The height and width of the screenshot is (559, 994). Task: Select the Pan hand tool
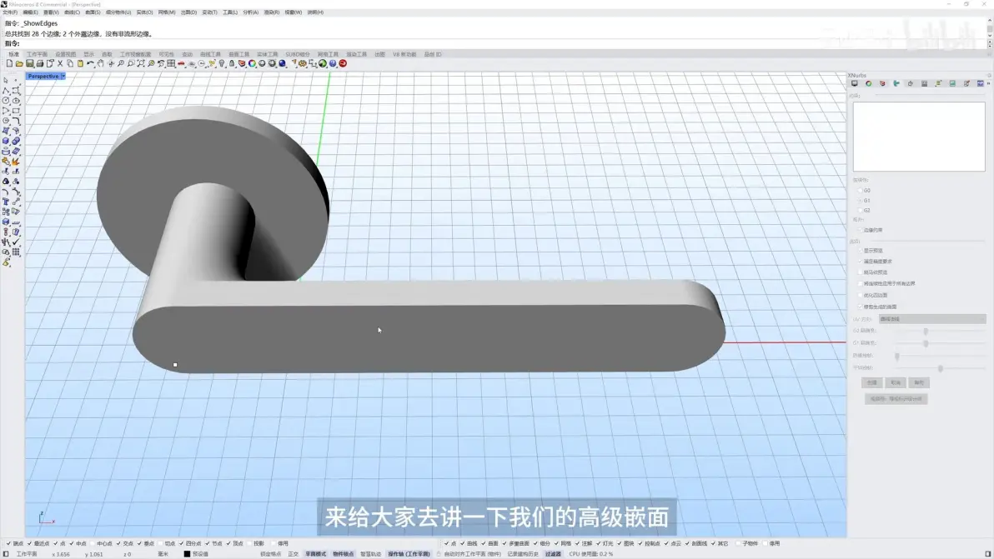coord(101,64)
